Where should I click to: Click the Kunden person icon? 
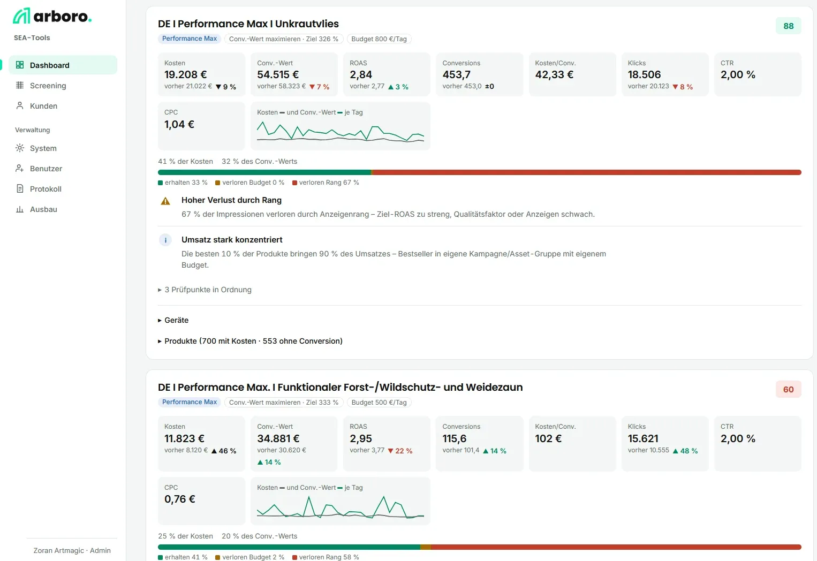(20, 105)
